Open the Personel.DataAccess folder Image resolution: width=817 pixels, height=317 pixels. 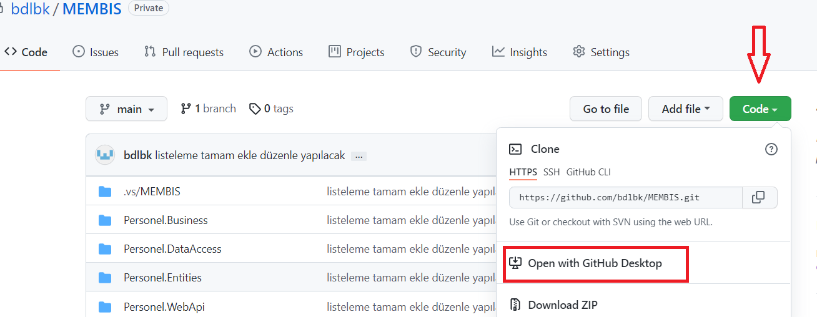tap(172, 249)
